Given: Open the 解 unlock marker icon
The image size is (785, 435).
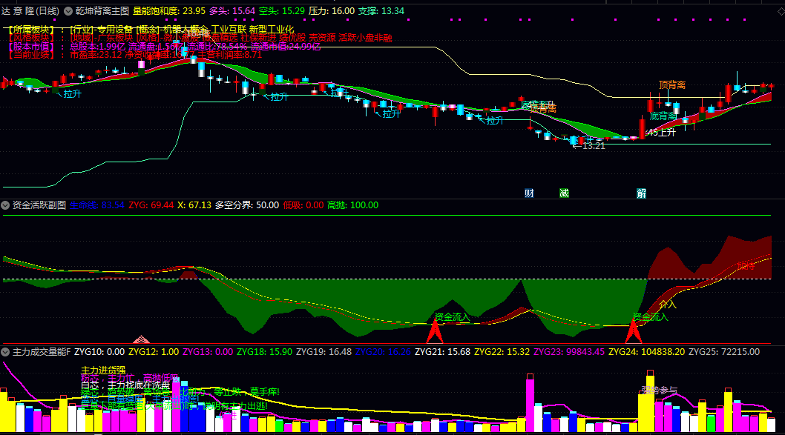Looking at the screenshot, I should coord(641,193).
